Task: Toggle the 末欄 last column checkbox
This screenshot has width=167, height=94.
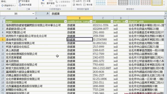Action: click(x=84, y=1)
